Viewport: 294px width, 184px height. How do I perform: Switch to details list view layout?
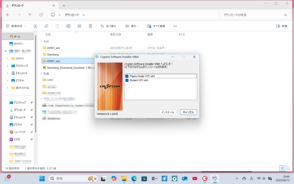[282, 168]
